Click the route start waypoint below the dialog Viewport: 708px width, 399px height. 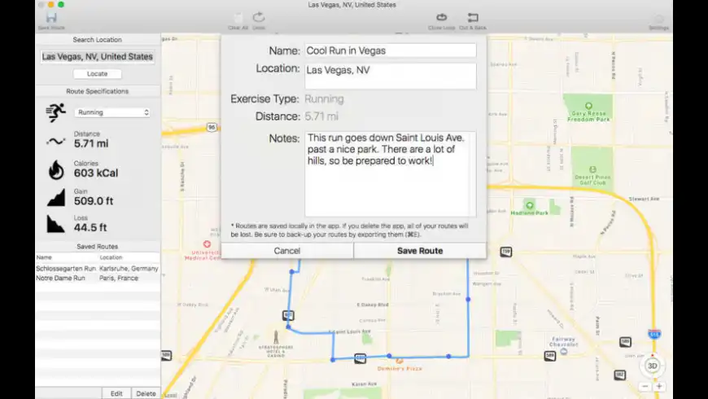tap(292, 272)
